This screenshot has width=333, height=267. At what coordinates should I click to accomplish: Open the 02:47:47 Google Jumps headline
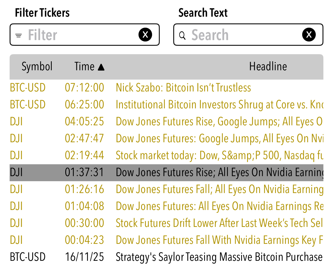pos(219,139)
